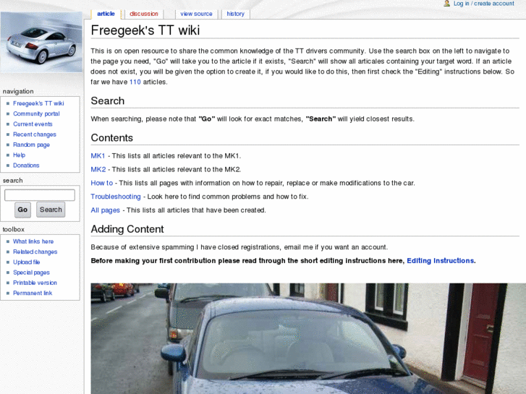This screenshot has width=526, height=394.
Task: Select the article tab
Action: click(106, 14)
